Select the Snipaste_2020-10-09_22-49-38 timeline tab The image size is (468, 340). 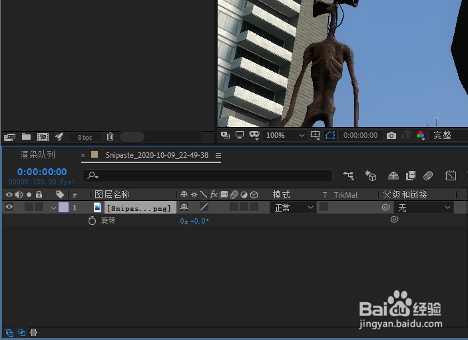pos(157,155)
